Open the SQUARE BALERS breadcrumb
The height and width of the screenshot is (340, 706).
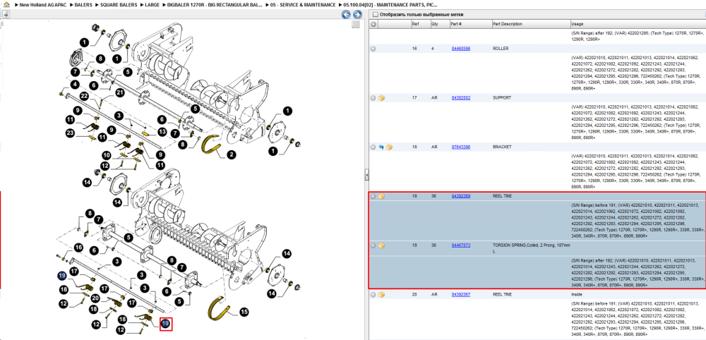[x=119, y=4]
